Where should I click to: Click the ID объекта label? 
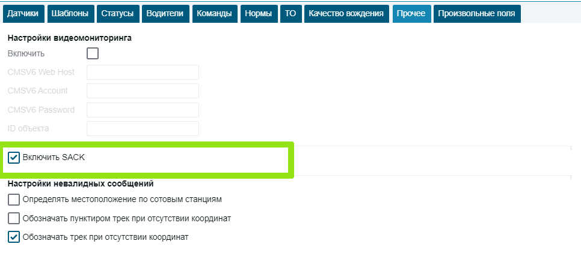pyautogui.click(x=28, y=128)
